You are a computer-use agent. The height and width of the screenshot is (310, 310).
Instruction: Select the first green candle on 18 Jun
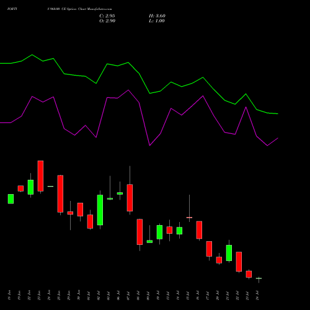click(11, 199)
